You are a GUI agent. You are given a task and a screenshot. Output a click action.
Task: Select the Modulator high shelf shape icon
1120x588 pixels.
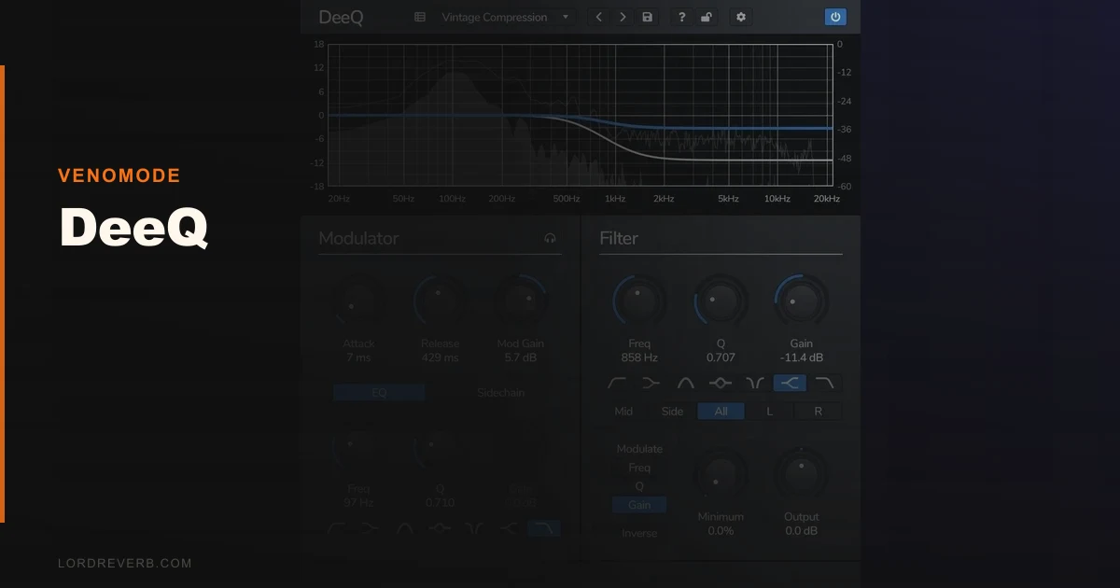509,529
